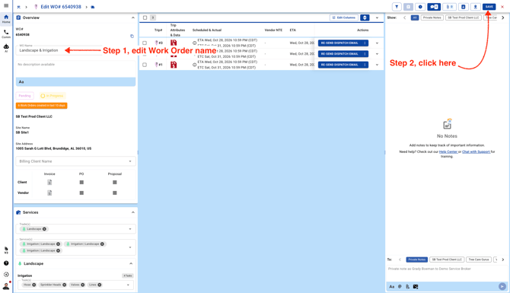Screen dimensions: 510x293
Task: Re-send dispatch email for trip #1
Action: [x=339, y=65]
